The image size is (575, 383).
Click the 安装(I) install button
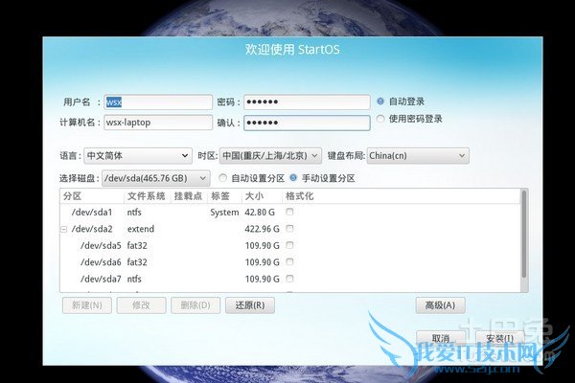point(499,338)
